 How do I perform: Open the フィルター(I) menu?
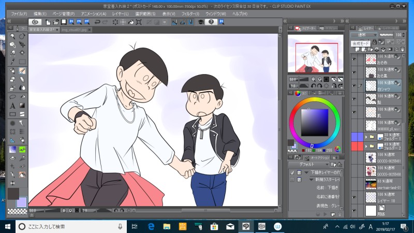click(x=190, y=14)
